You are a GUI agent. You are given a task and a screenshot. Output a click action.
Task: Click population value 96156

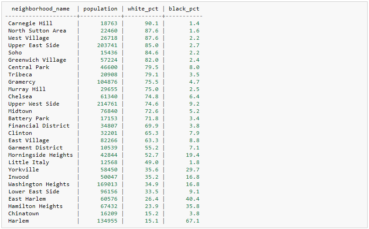pos(109,192)
